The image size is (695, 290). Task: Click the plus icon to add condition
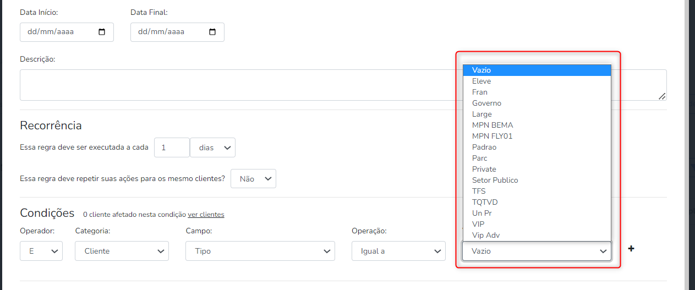631,249
